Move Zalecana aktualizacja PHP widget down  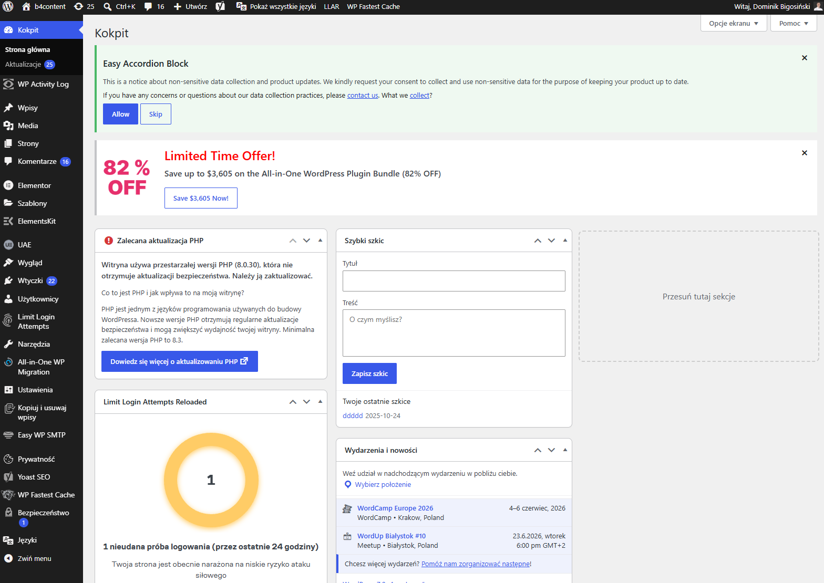pos(306,241)
